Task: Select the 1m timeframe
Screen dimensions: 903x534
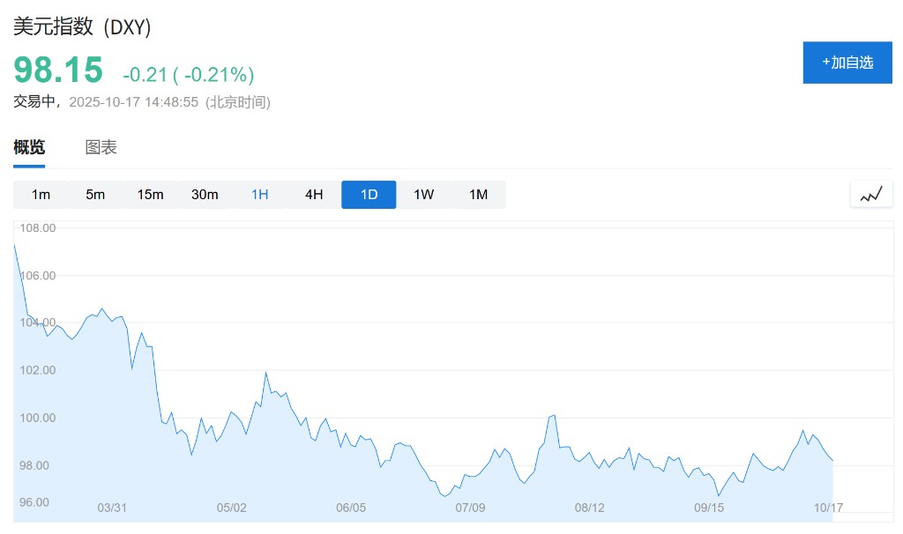Action: tap(41, 195)
